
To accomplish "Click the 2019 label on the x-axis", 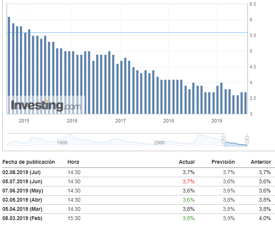I will point(217,121).
